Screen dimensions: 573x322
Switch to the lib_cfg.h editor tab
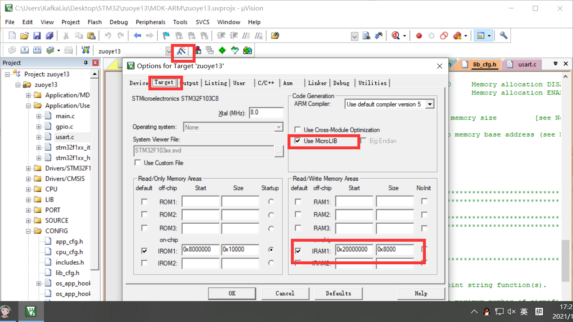tap(484, 64)
